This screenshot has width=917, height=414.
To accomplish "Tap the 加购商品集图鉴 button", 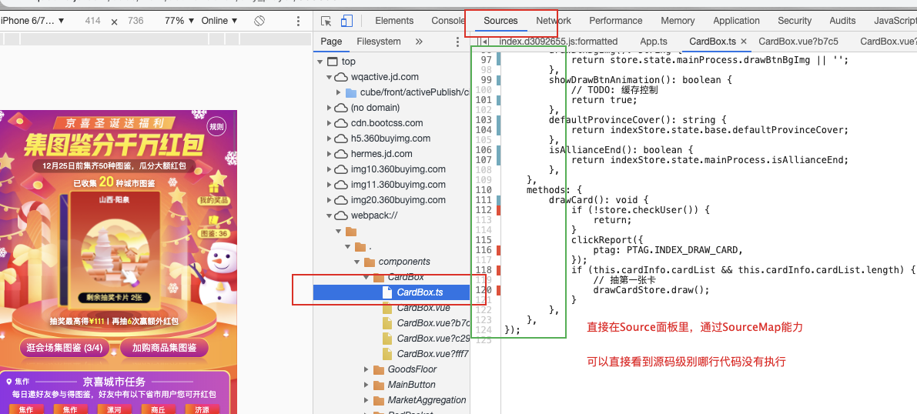I will (x=165, y=348).
